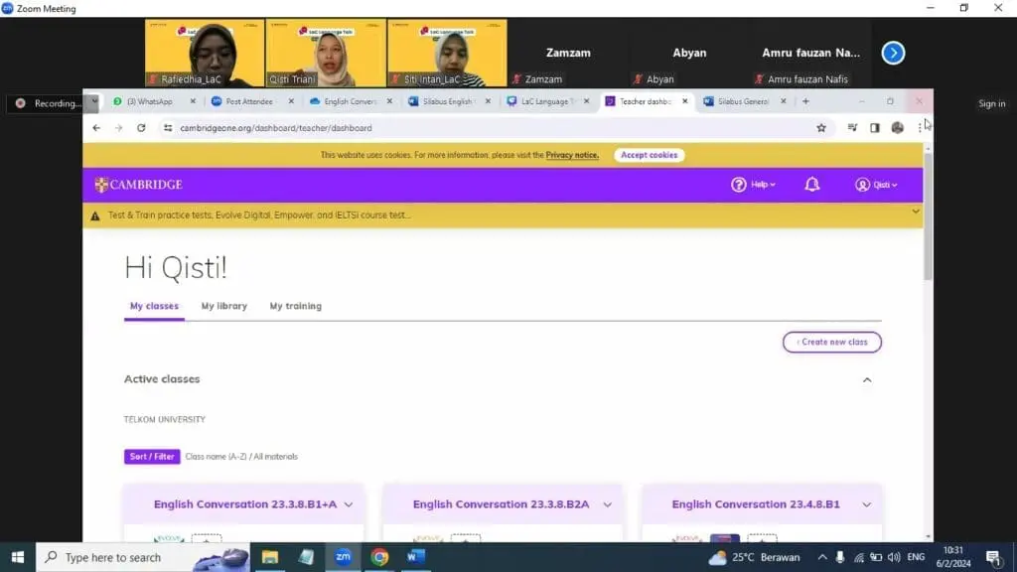Collapse the Active classes section
The width and height of the screenshot is (1017, 572).
click(x=867, y=379)
